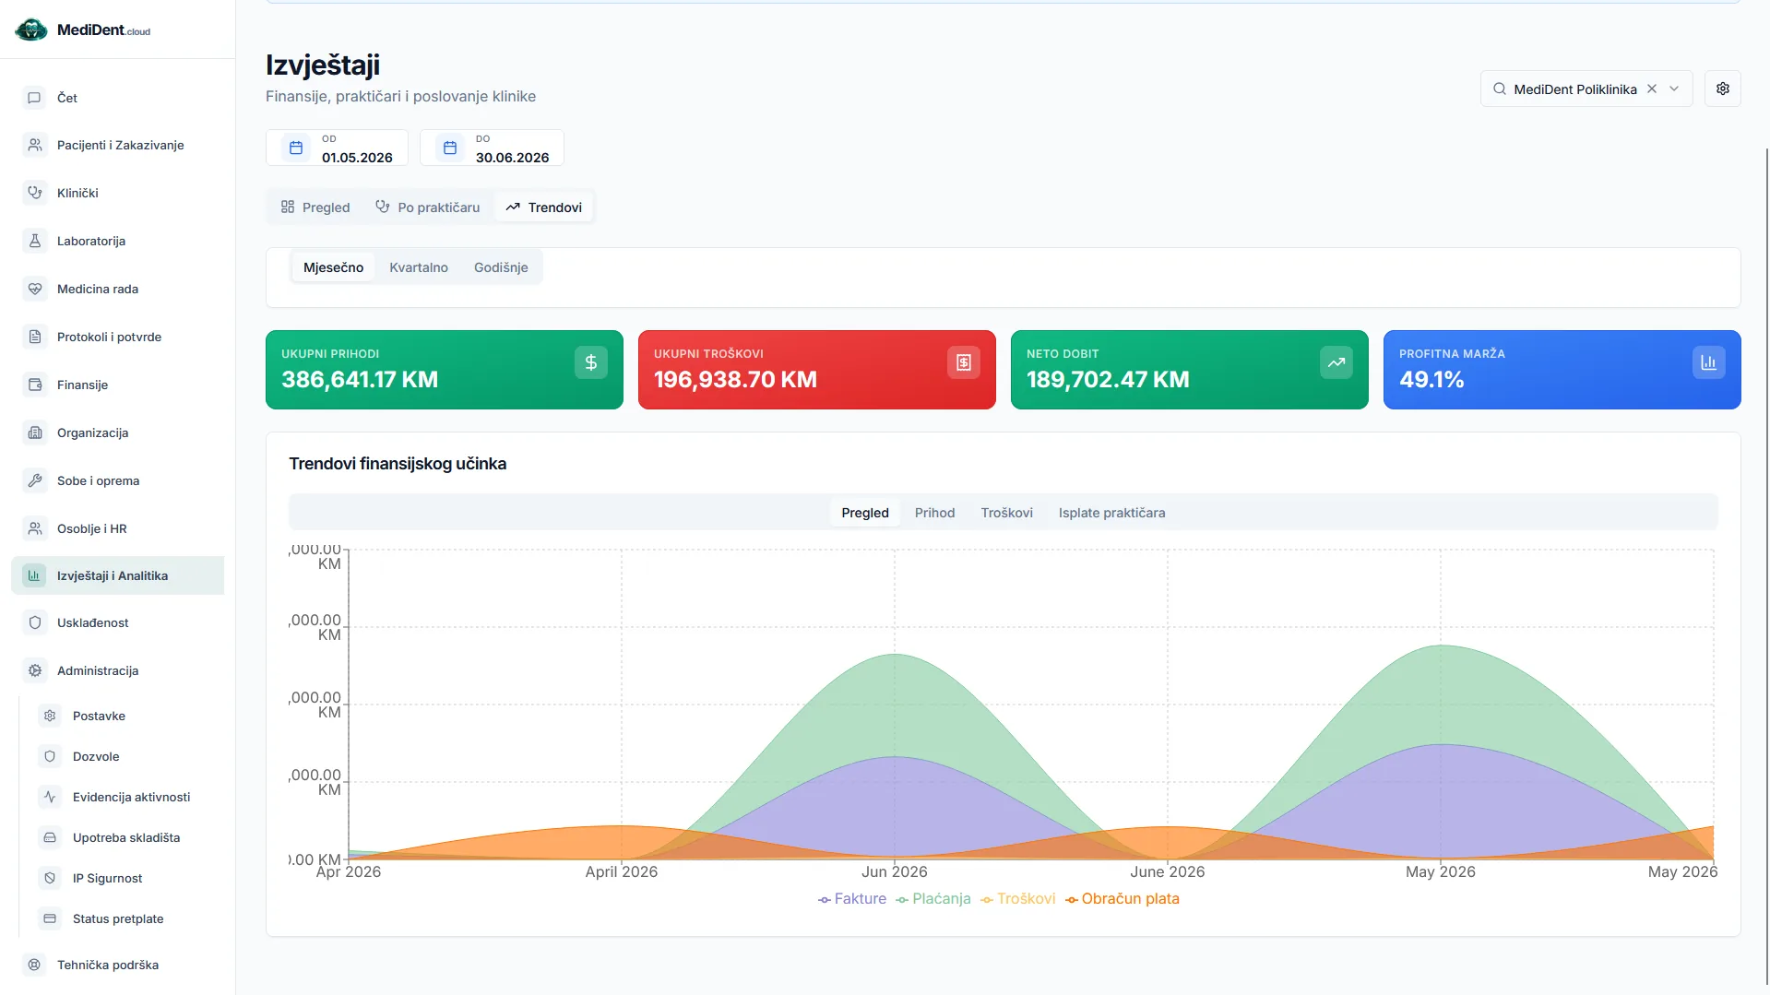
Task: Toggle Troškovi series color in legend
Action: click(1017, 899)
